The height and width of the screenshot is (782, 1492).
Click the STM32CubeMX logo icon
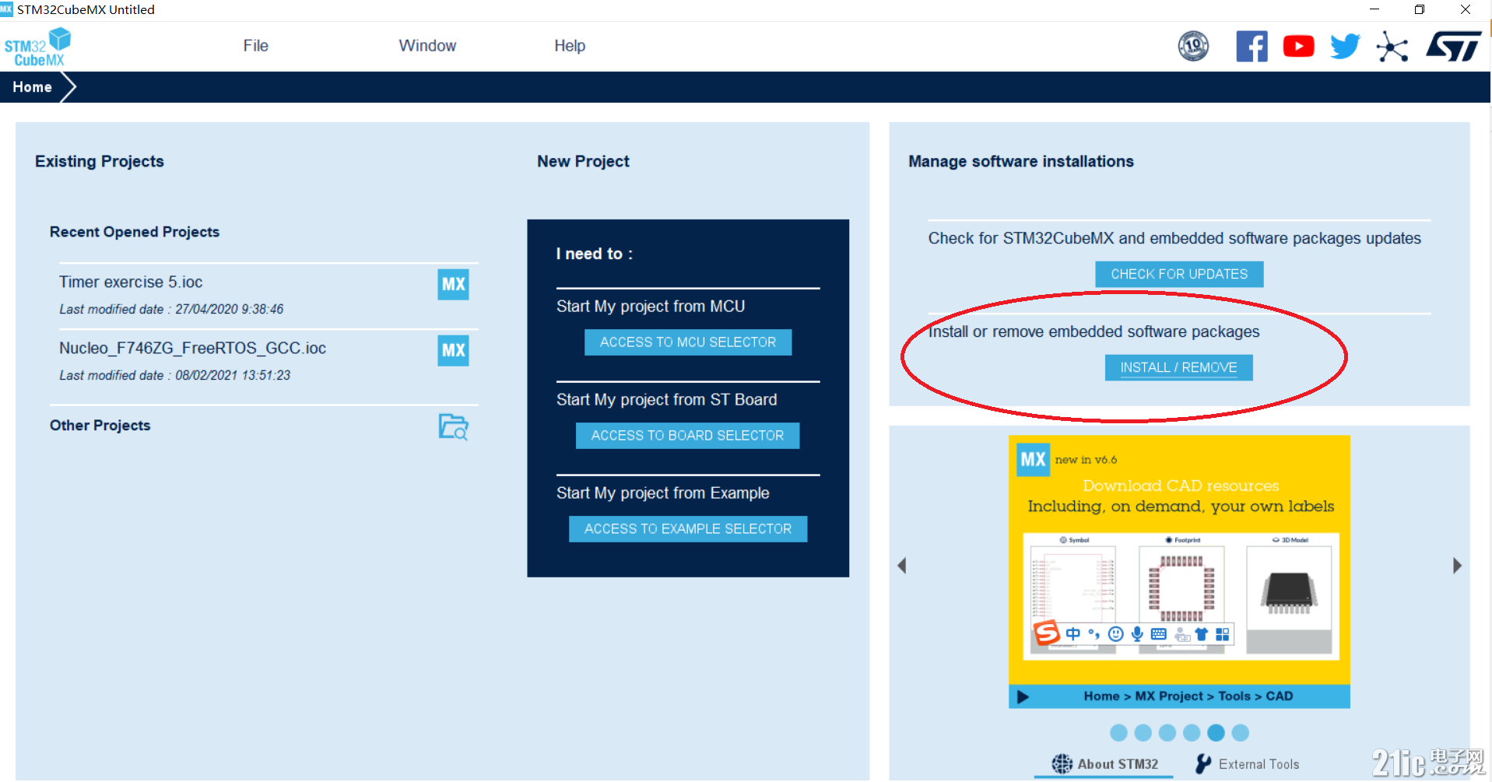click(37, 47)
